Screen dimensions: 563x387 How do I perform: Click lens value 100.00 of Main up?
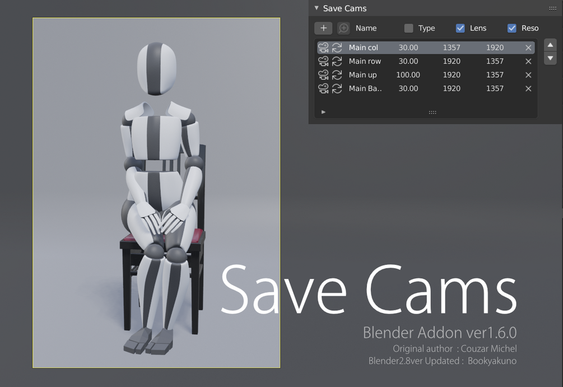[408, 74]
